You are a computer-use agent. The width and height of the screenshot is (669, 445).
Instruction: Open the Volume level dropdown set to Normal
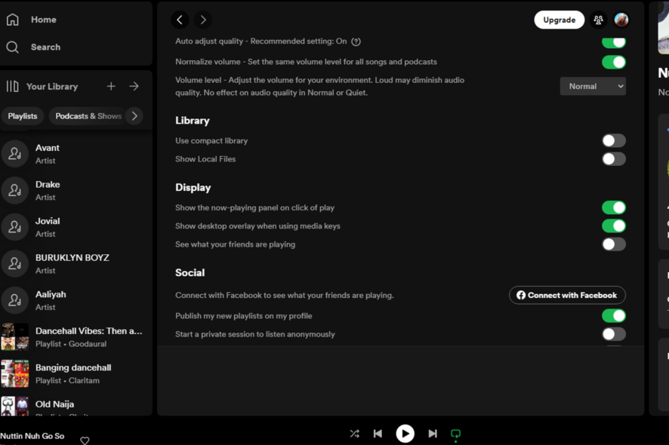(592, 86)
